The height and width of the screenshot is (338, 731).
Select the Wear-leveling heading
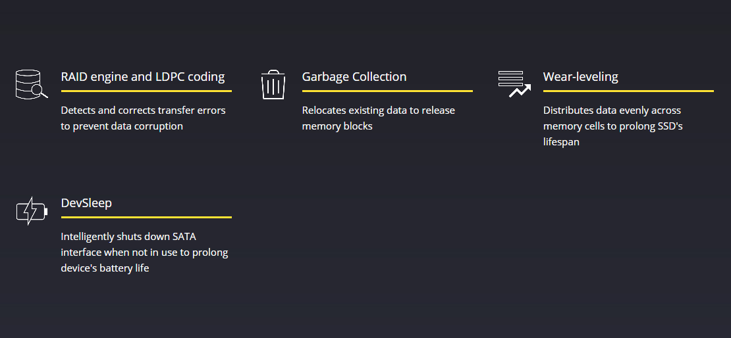(580, 76)
